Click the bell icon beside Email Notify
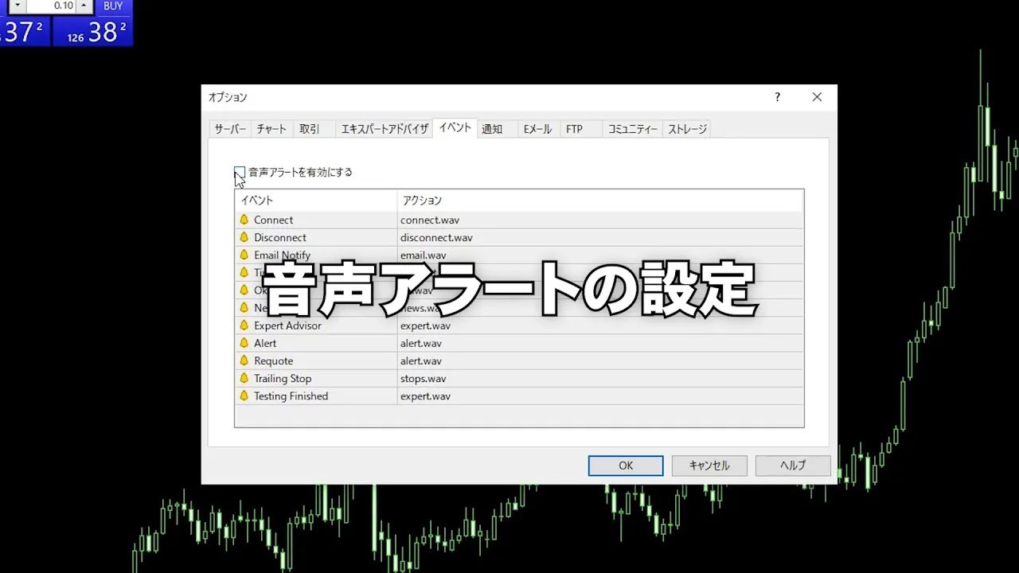This screenshot has width=1019, height=573. [244, 255]
